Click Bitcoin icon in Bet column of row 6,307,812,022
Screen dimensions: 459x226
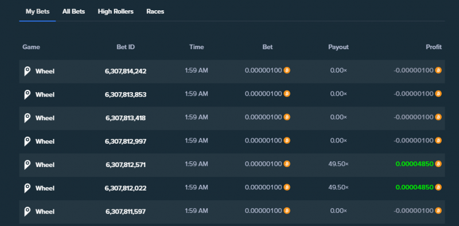pos(287,187)
